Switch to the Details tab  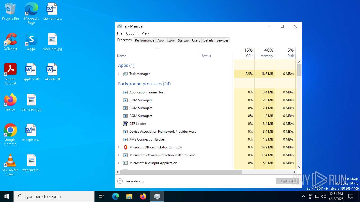pyautogui.click(x=208, y=40)
